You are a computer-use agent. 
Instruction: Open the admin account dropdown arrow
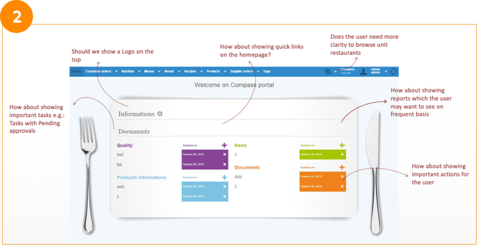click(x=386, y=72)
